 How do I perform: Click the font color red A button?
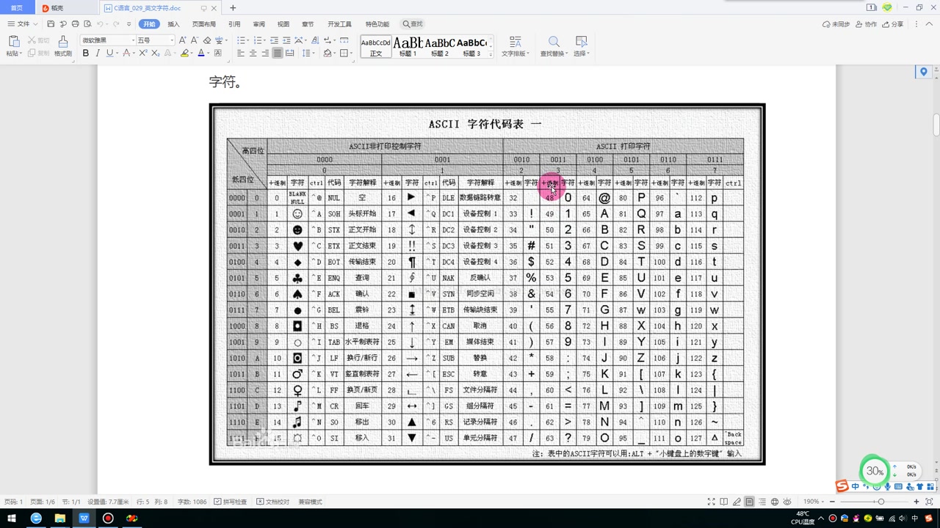coord(201,53)
